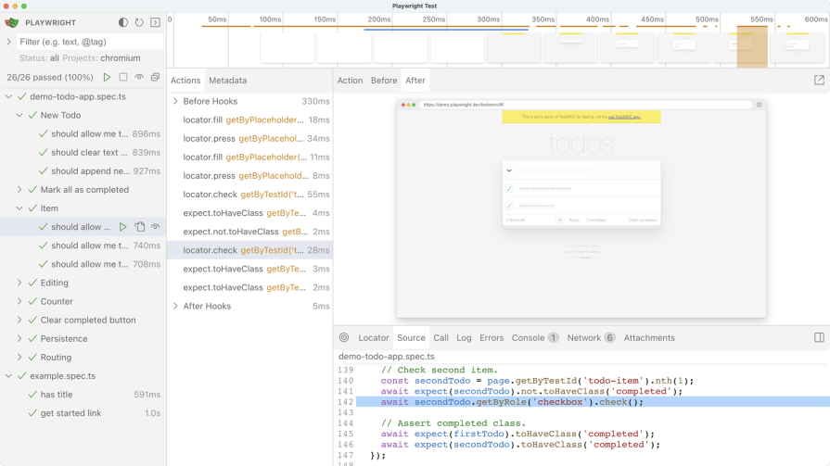Toggle watch all eye icon in toolbar
830x466 pixels.
click(x=139, y=78)
